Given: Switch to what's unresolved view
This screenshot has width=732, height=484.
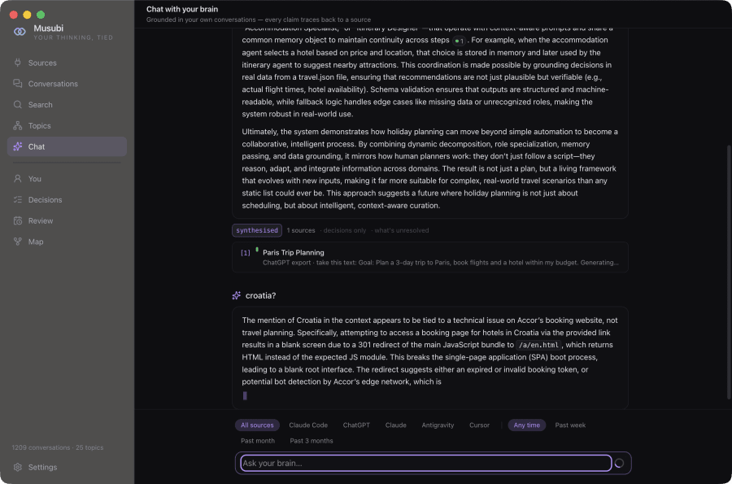Looking at the screenshot, I should 402,230.
